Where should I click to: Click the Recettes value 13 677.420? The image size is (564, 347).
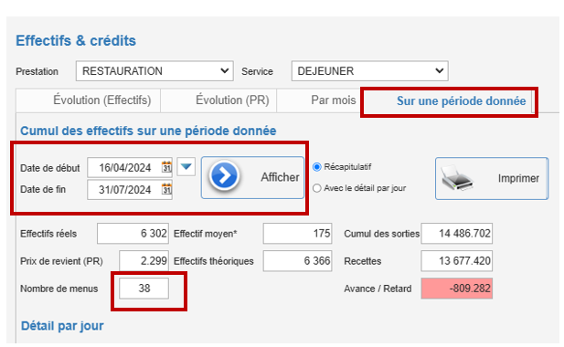[457, 261]
